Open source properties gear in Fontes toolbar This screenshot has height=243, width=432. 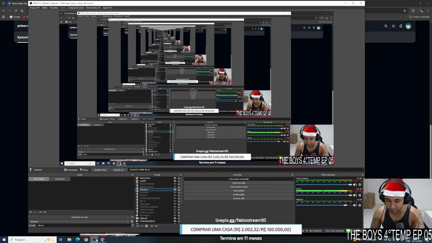(x=146, y=226)
